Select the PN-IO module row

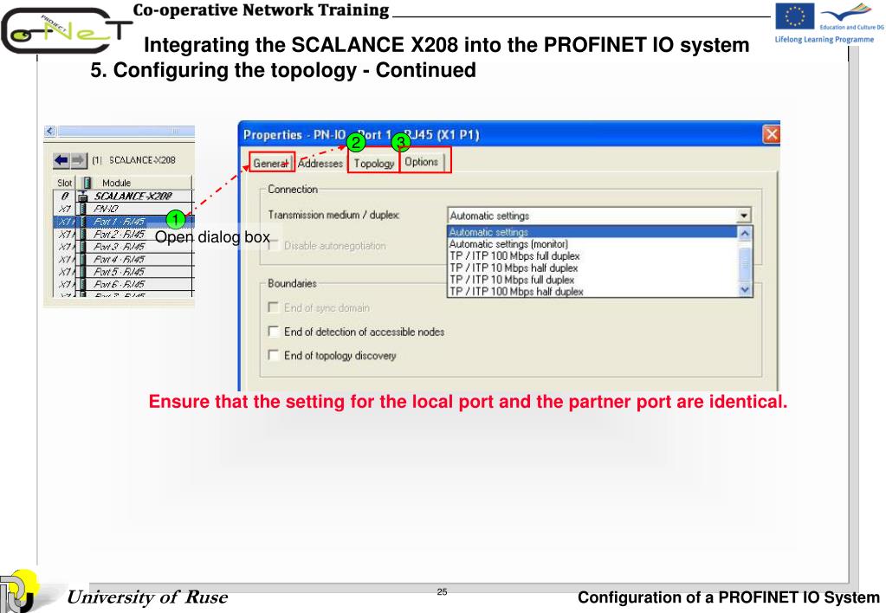pos(123,209)
